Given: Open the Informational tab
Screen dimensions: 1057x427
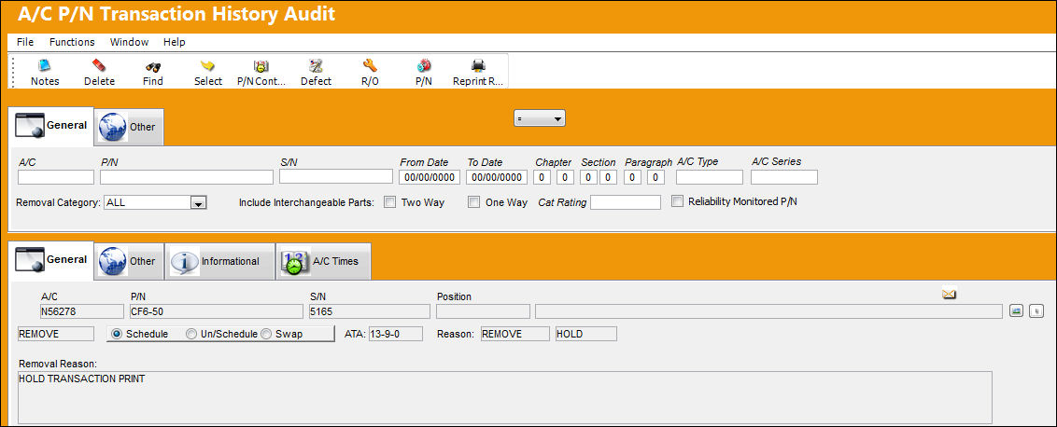Looking at the screenshot, I should (219, 261).
